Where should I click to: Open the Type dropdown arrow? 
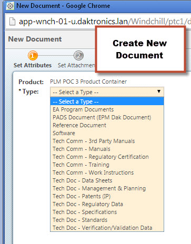point(159,91)
